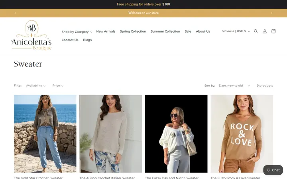Open the search magnifier icon
This screenshot has width=287, height=179.
(256, 31)
